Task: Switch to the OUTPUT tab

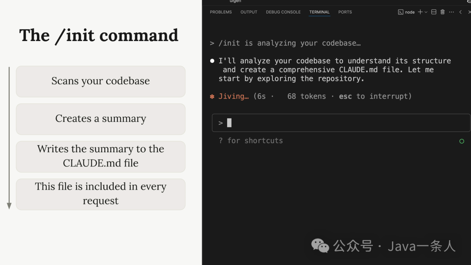Action: coord(249,12)
